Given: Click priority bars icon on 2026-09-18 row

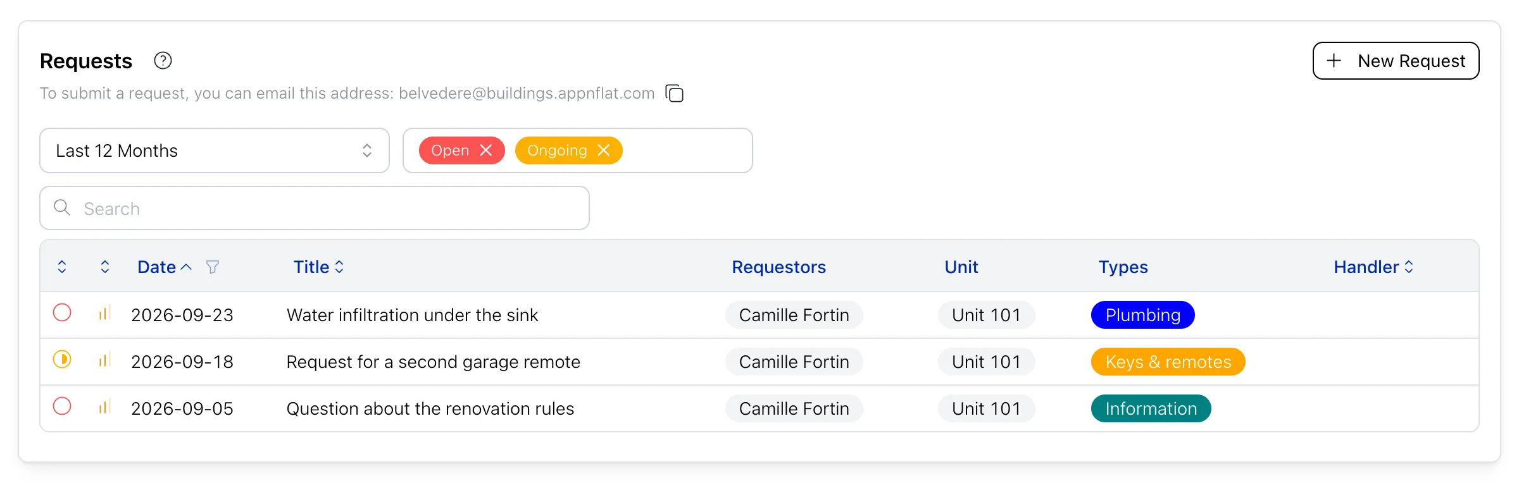Looking at the screenshot, I should pyautogui.click(x=104, y=360).
